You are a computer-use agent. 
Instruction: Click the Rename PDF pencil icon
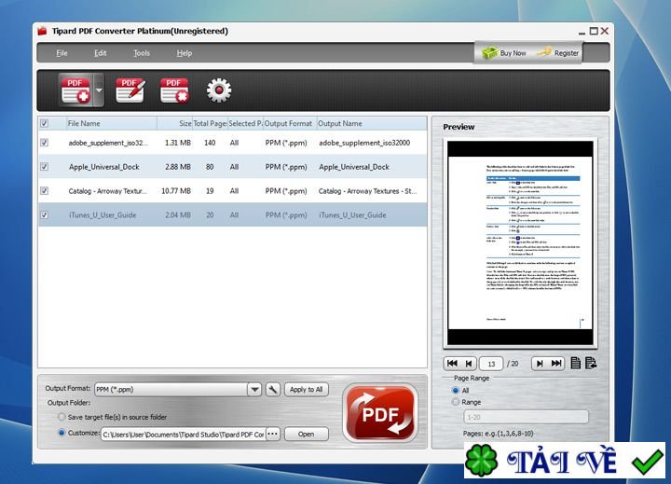[130, 90]
